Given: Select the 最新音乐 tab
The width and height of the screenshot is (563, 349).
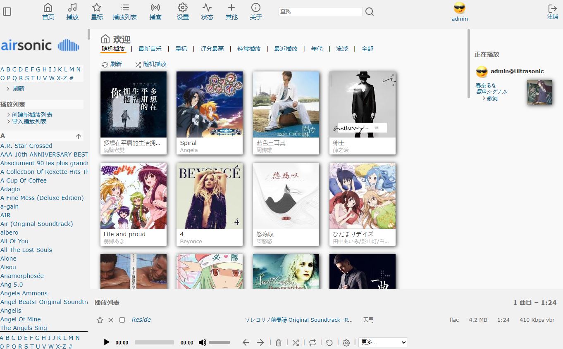Looking at the screenshot, I should (150, 49).
